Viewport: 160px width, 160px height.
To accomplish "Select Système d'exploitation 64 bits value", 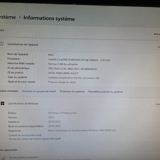I will point(74,78).
